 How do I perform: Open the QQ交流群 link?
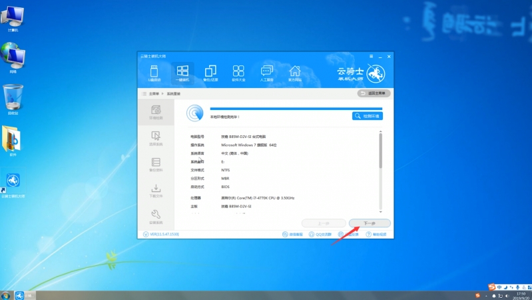point(320,235)
